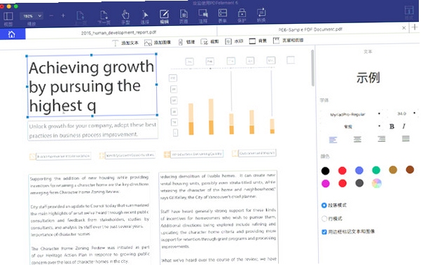The image size is (421, 265).
Task: Click the 'Achieving growth by pursuing' title box
Action: pos(92,86)
